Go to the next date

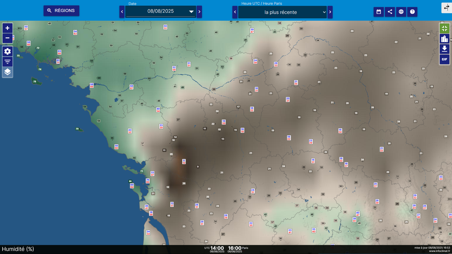199,12
